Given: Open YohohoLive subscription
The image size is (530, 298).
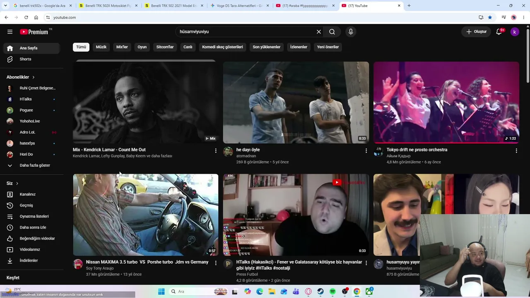Looking at the screenshot, I should click(x=31, y=121).
